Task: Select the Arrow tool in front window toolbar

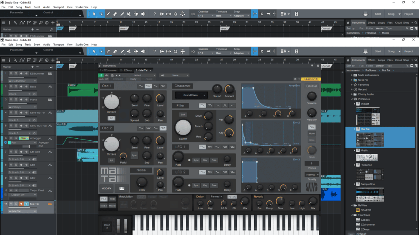Action: coord(94,51)
